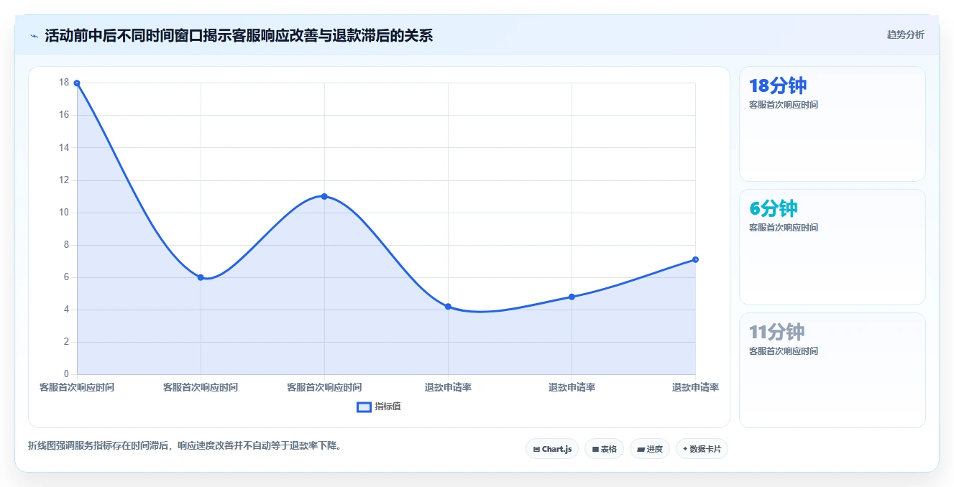Click the data point near value 4.8

(572, 297)
